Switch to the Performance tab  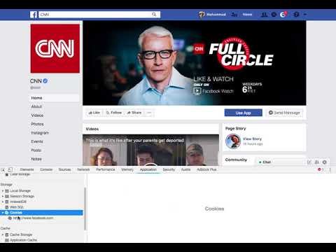point(106,169)
